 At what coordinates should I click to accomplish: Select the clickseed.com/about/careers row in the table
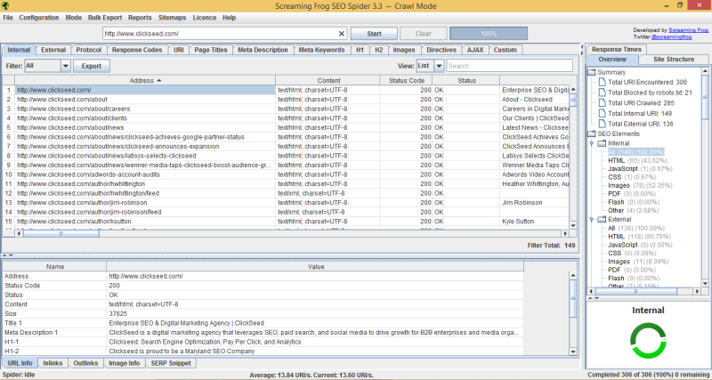click(x=142, y=109)
